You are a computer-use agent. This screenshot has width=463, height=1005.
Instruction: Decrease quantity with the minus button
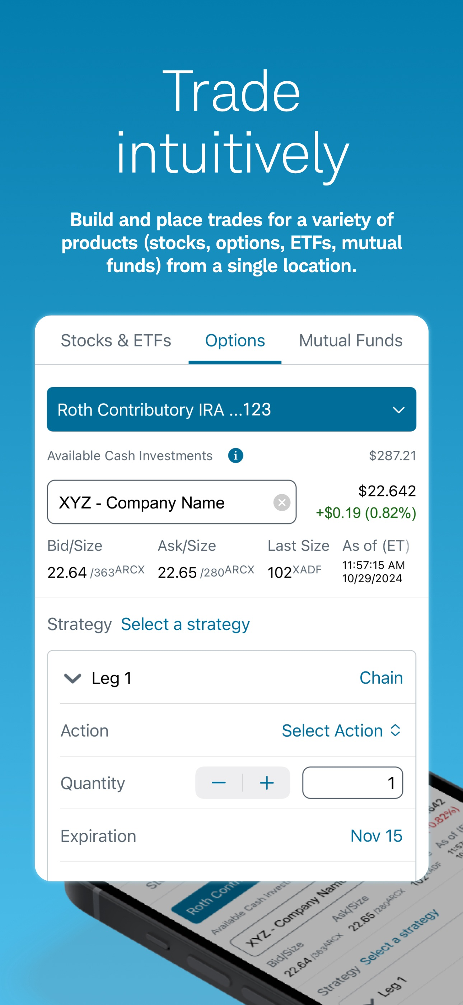coord(219,783)
